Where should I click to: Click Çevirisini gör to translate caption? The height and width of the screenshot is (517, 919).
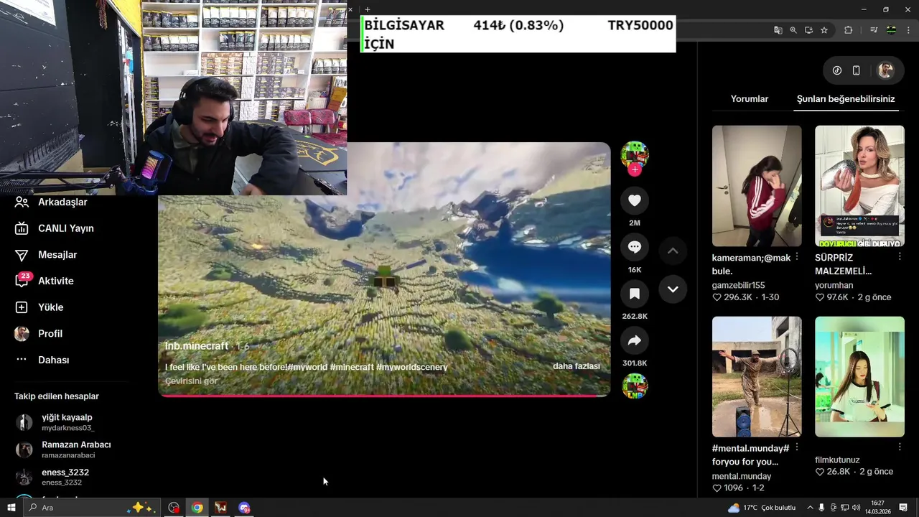191,381
